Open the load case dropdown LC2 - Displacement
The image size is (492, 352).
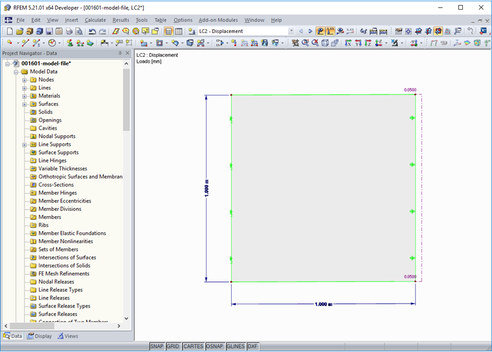pyautogui.click(x=291, y=31)
